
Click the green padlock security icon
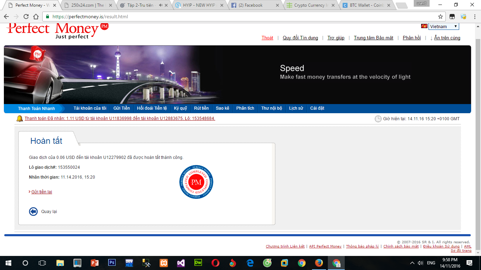click(x=48, y=17)
